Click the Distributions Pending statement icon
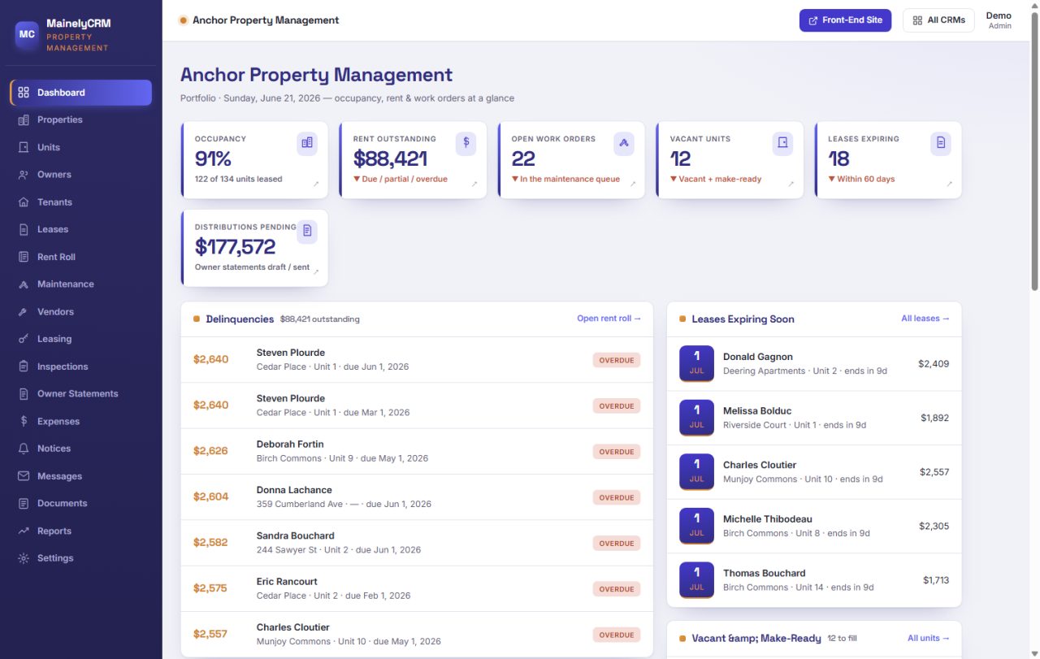This screenshot has height=659, width=1040. [307, 231]
